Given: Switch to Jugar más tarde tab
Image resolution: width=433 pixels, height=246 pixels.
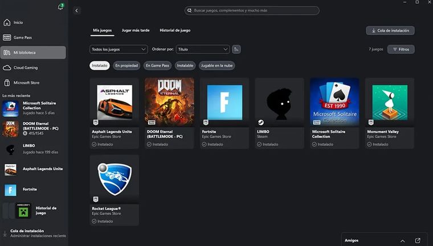Looking at the screenshot, I should click(136, 30).
